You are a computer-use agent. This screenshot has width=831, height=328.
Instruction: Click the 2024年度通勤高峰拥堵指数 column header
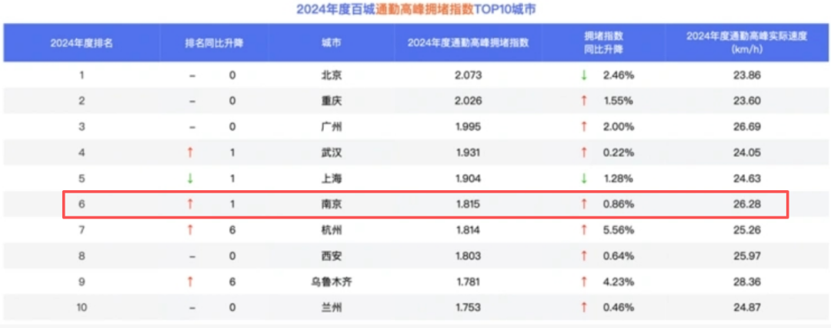click(x=468, y=43)
